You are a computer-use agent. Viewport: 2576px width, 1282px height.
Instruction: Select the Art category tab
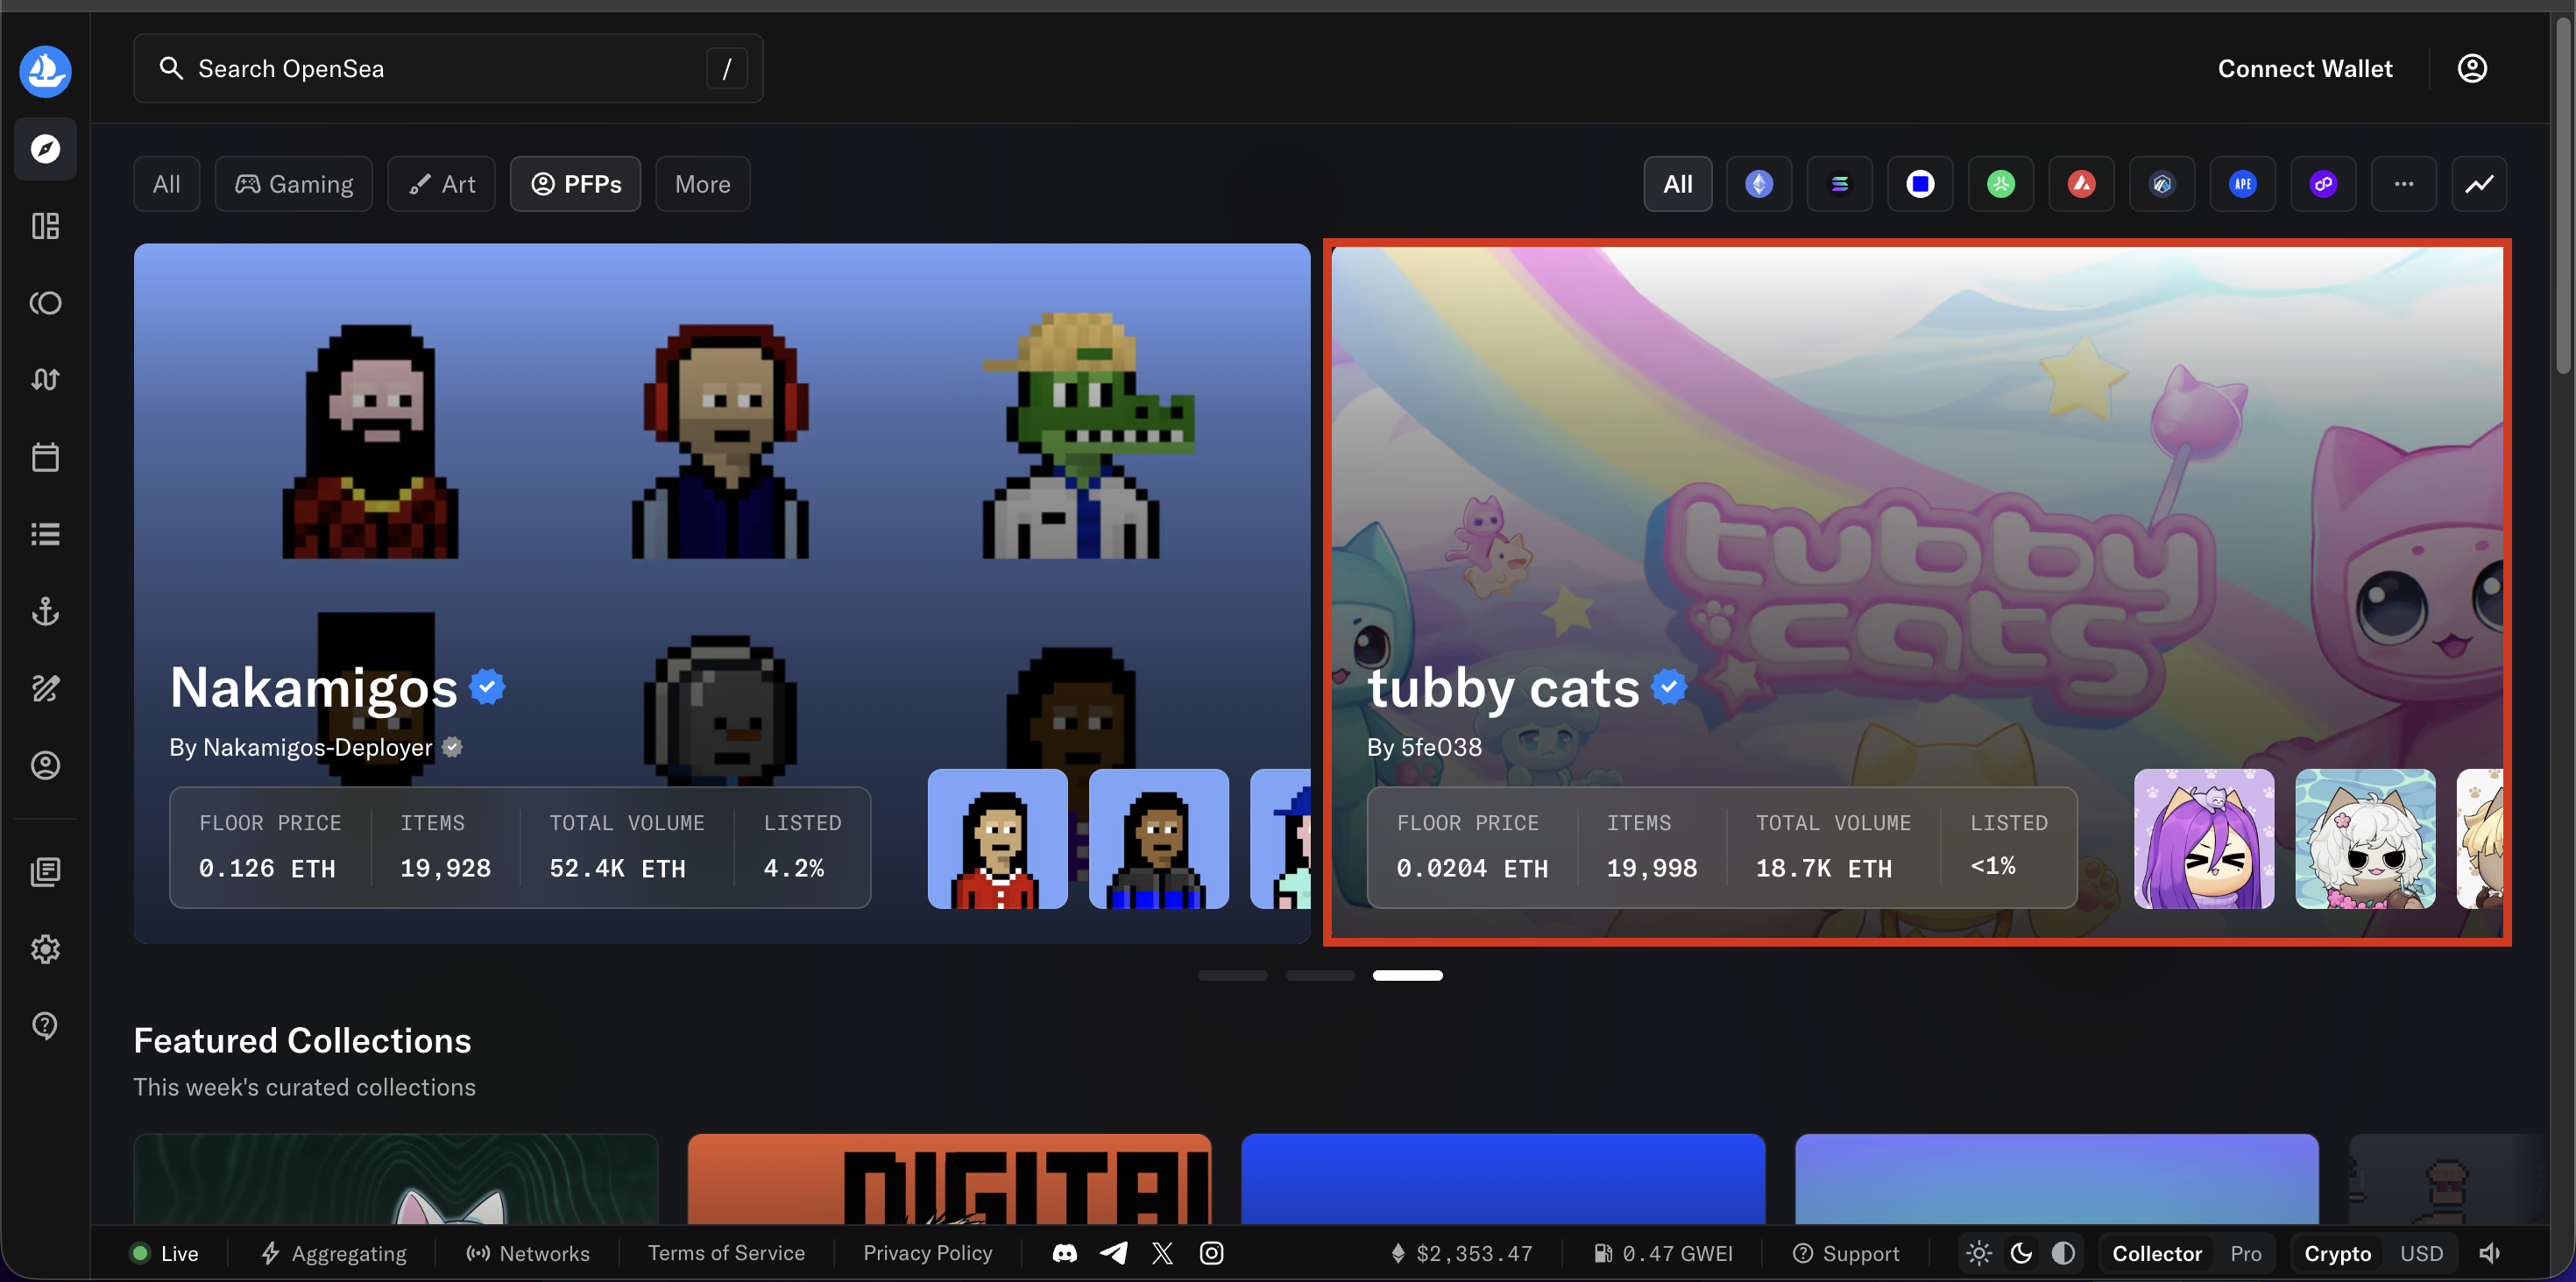[442, 184]
